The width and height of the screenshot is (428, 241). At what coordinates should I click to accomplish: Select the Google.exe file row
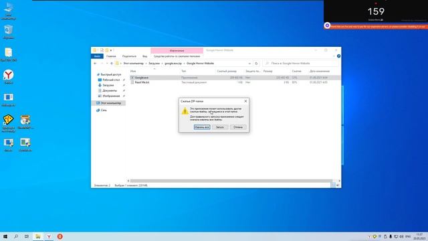235,78
